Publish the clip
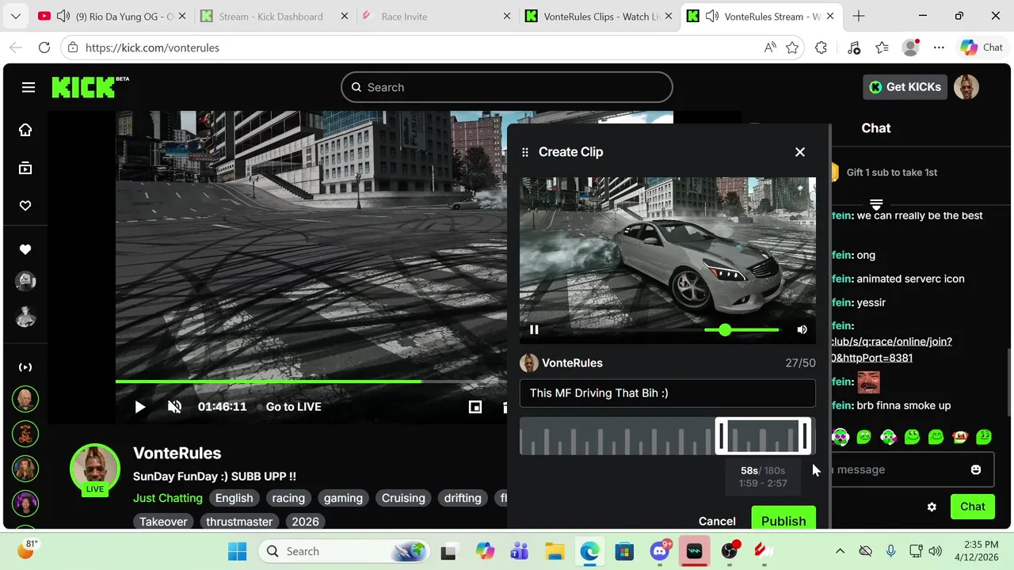Viewport: 1014px width, 570px height. click(783, 519)
